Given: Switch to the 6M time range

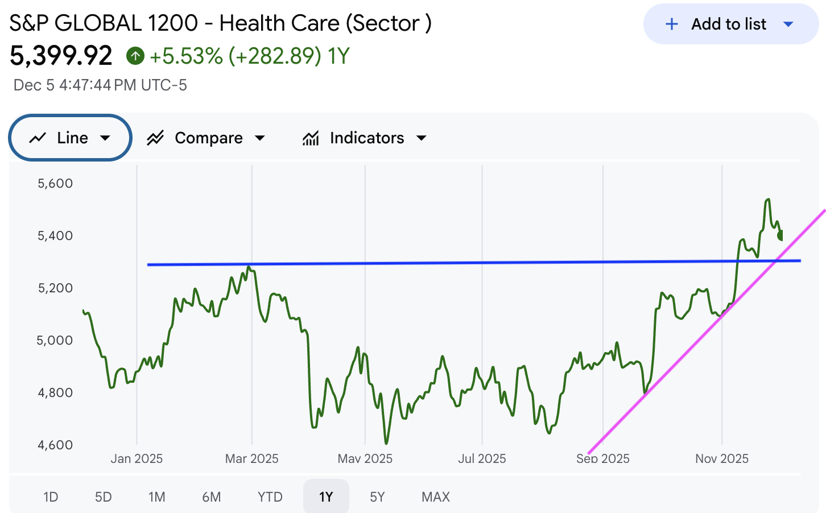Looking at the screenshot, I should pyautogui.click(x=211, y=497).
